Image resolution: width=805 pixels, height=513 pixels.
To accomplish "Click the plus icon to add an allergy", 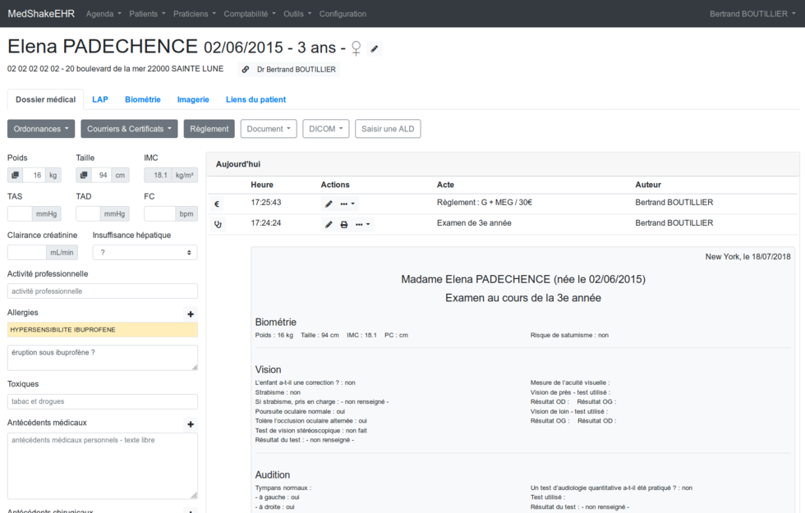I will [x=191, y=314].
